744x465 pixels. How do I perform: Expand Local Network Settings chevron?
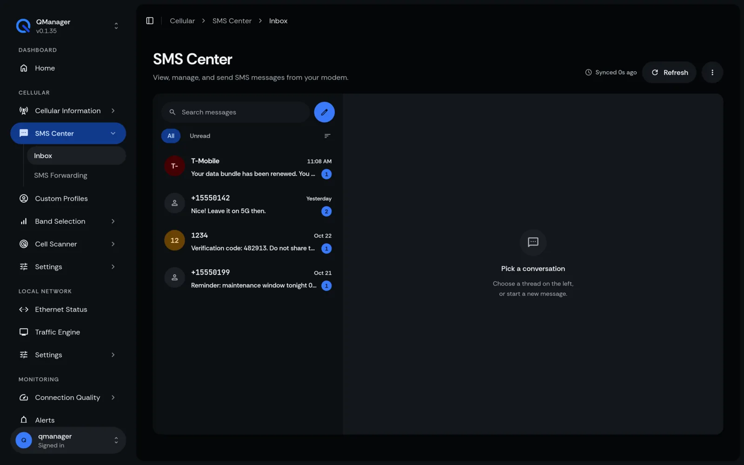point(113,355)
